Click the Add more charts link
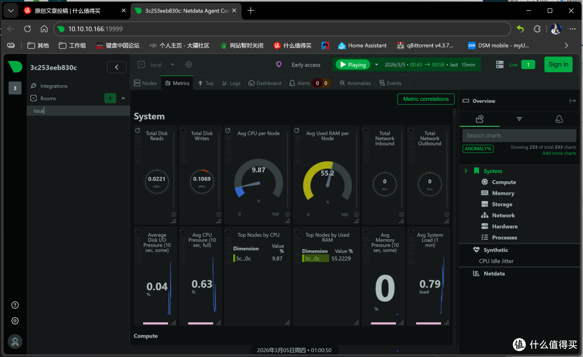Viewport: 583px width, 357px height. pyautogui.click(x=559, y=154)
